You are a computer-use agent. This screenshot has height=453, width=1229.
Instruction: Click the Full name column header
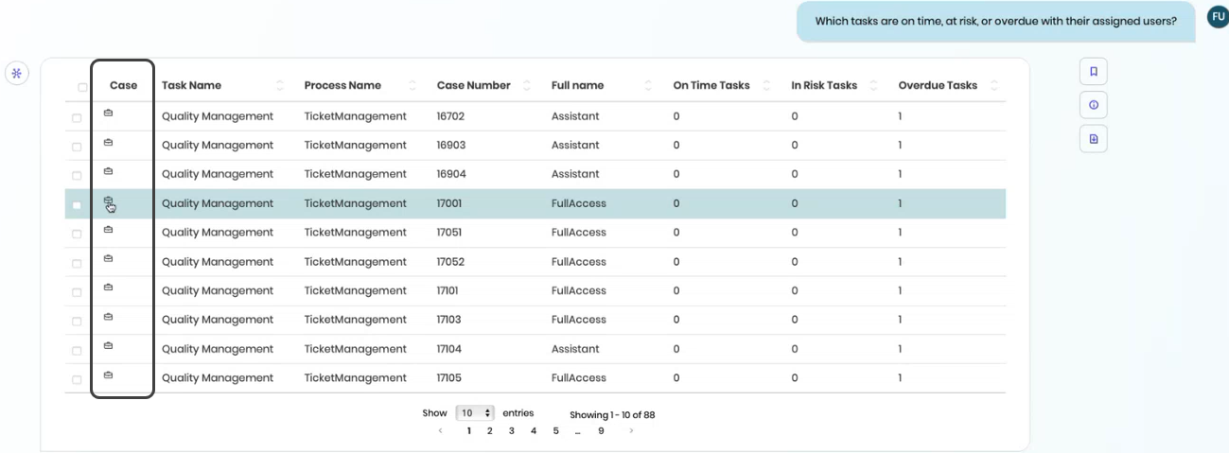pos(577,85)
